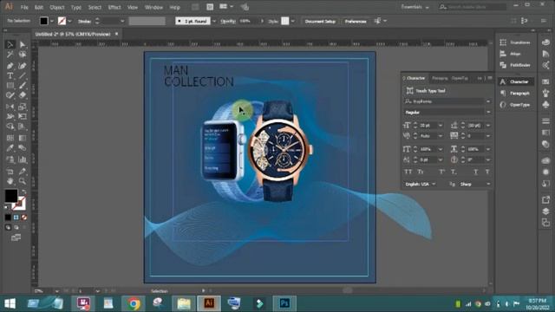Select the Rotate/Reflect tool

pyautogui.click(x=10, y=107)
